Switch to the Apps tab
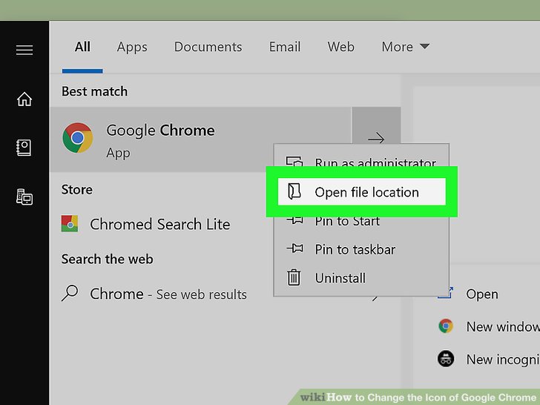Image resolution: width=540 pixels, height=405 pixels. (x=132, y=47)
